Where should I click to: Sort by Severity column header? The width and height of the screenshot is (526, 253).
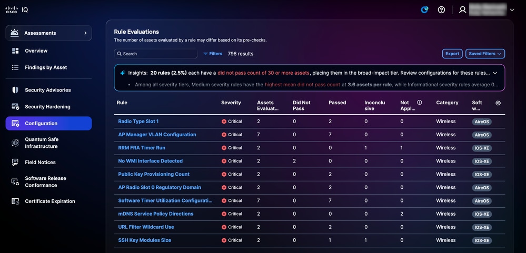231,103
